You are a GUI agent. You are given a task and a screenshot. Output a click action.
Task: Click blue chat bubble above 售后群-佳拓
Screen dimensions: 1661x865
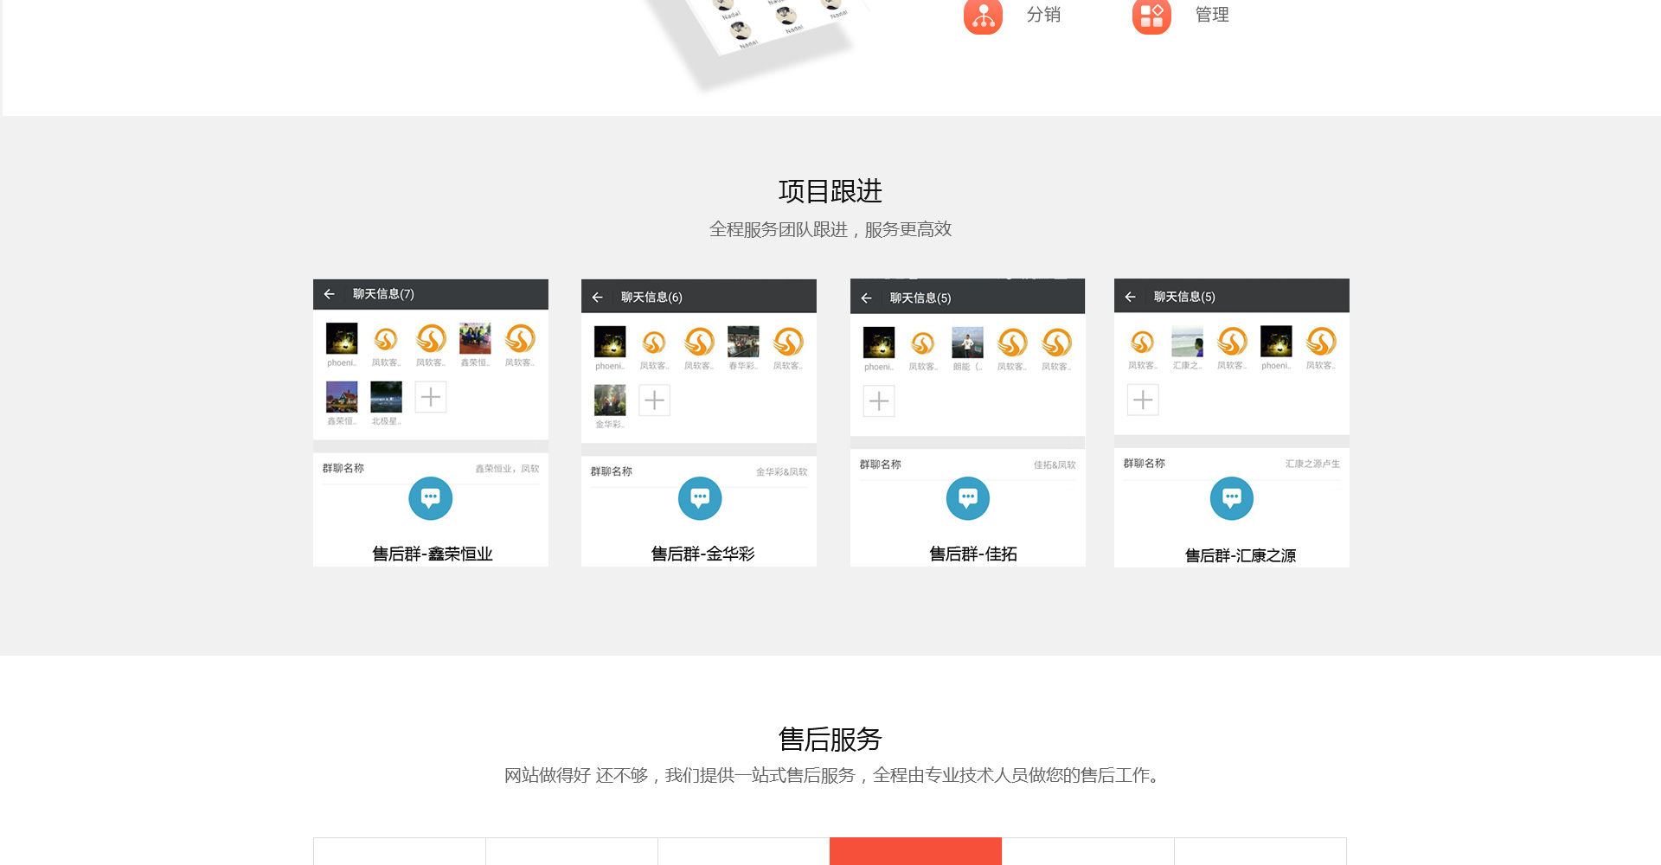click(968, 498)
